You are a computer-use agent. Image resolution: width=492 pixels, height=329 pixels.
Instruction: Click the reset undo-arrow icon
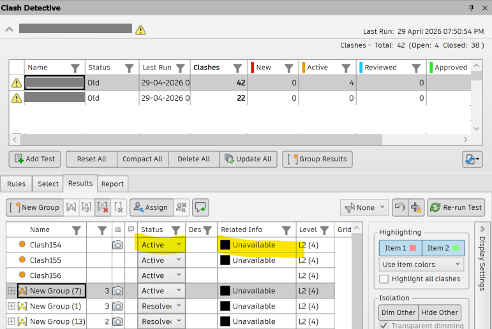[399, 207]
